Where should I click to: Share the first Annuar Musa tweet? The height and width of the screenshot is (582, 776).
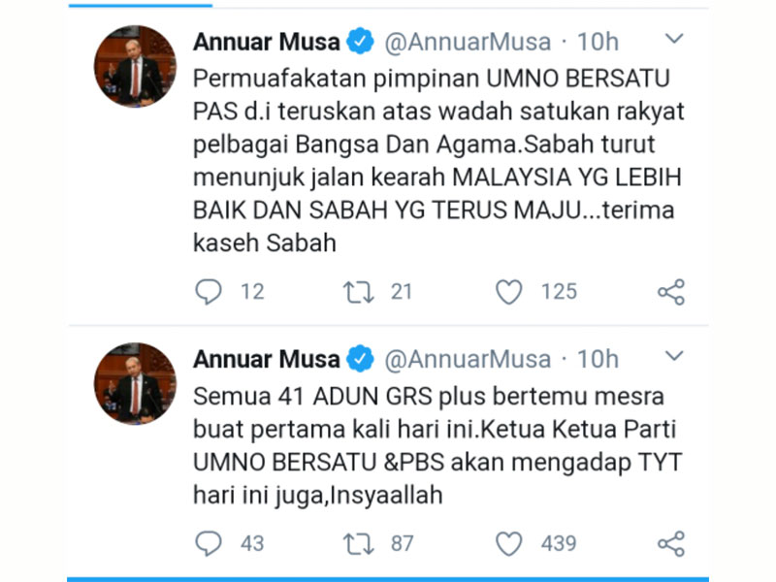671,292
